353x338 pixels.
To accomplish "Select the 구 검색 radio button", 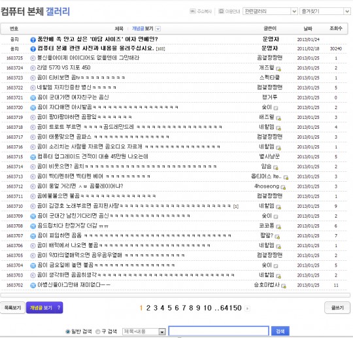I will pyautogui.click(x=97, y=331).
